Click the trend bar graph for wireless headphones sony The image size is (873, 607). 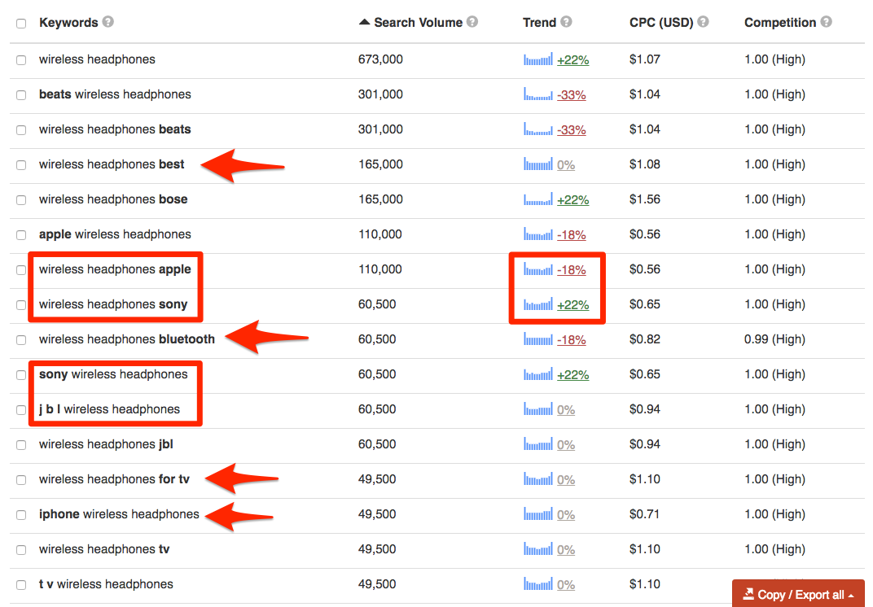coord(537,304)
